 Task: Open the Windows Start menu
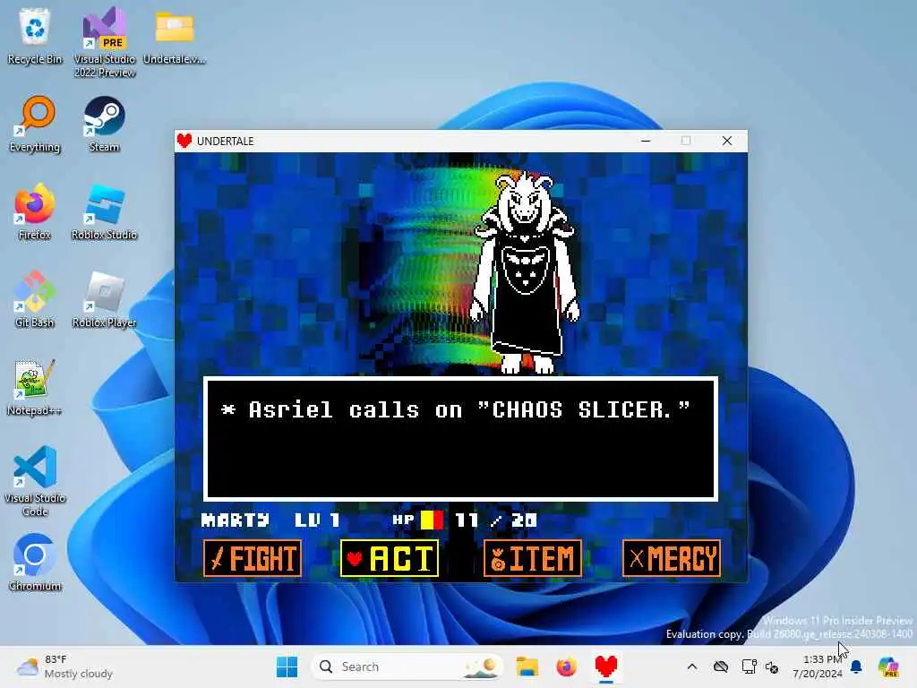pos(287,666)
